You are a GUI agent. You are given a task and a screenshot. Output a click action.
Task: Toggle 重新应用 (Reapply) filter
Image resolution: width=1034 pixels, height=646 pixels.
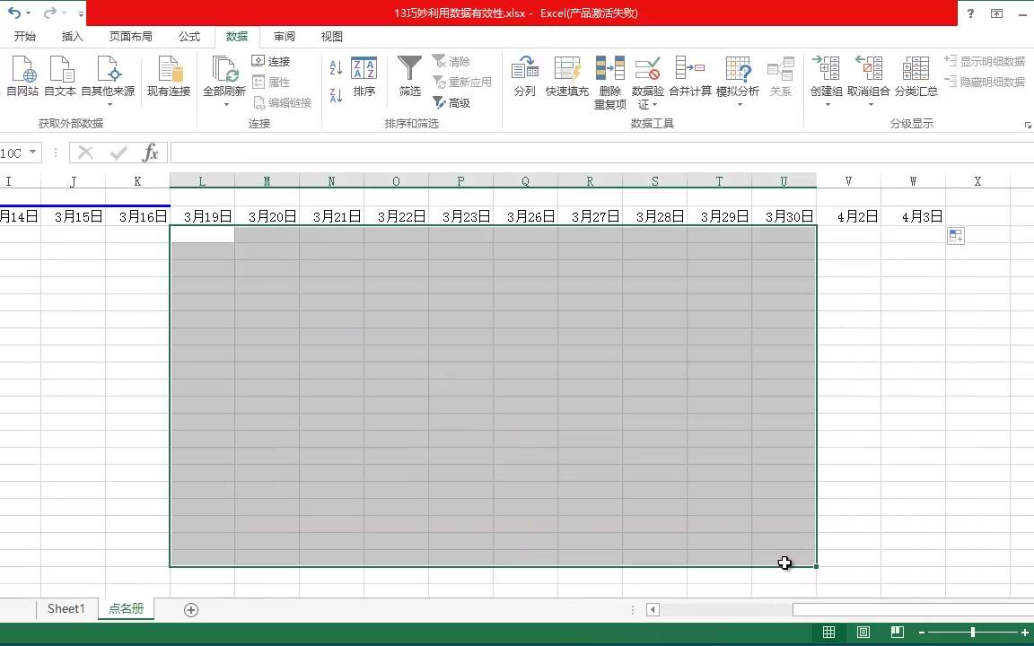[462, 82]
